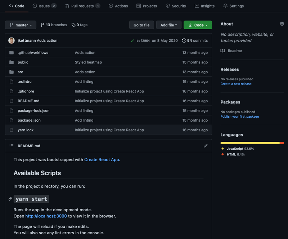The image size is (288, 239).
Task: Click the About section gear icon
Action: pyautogui.click(x=282, y=24)
